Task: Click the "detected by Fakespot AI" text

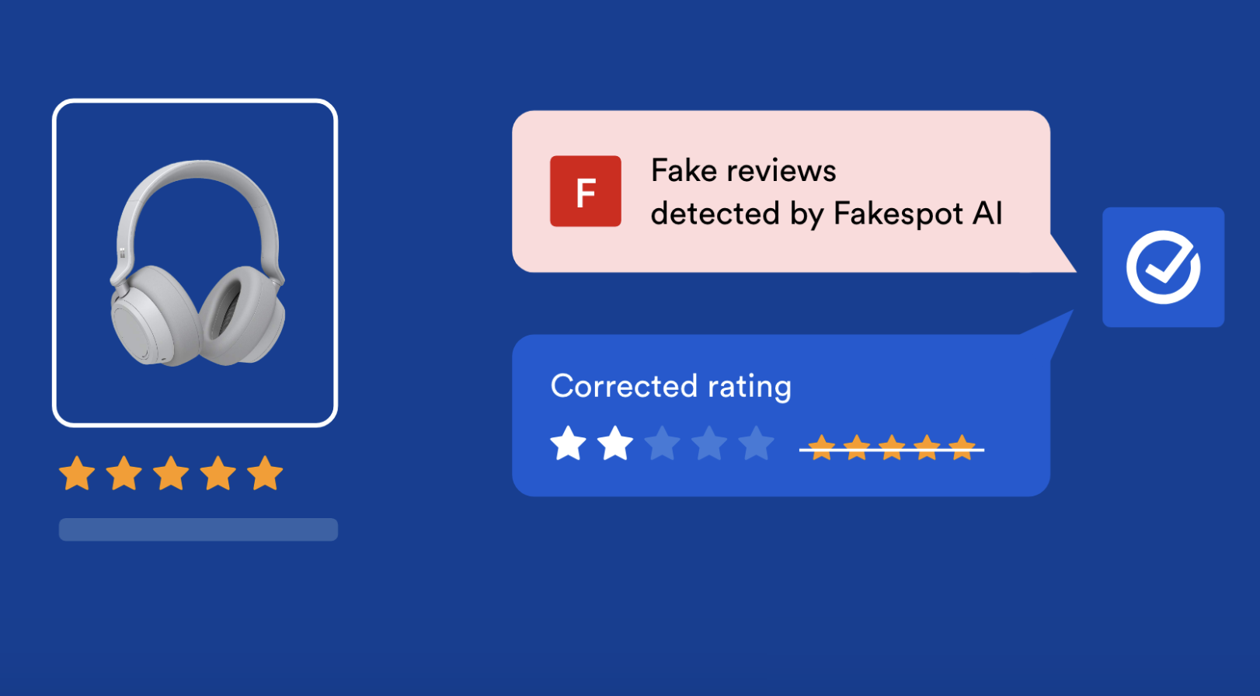Action: [x=827, y=214]
